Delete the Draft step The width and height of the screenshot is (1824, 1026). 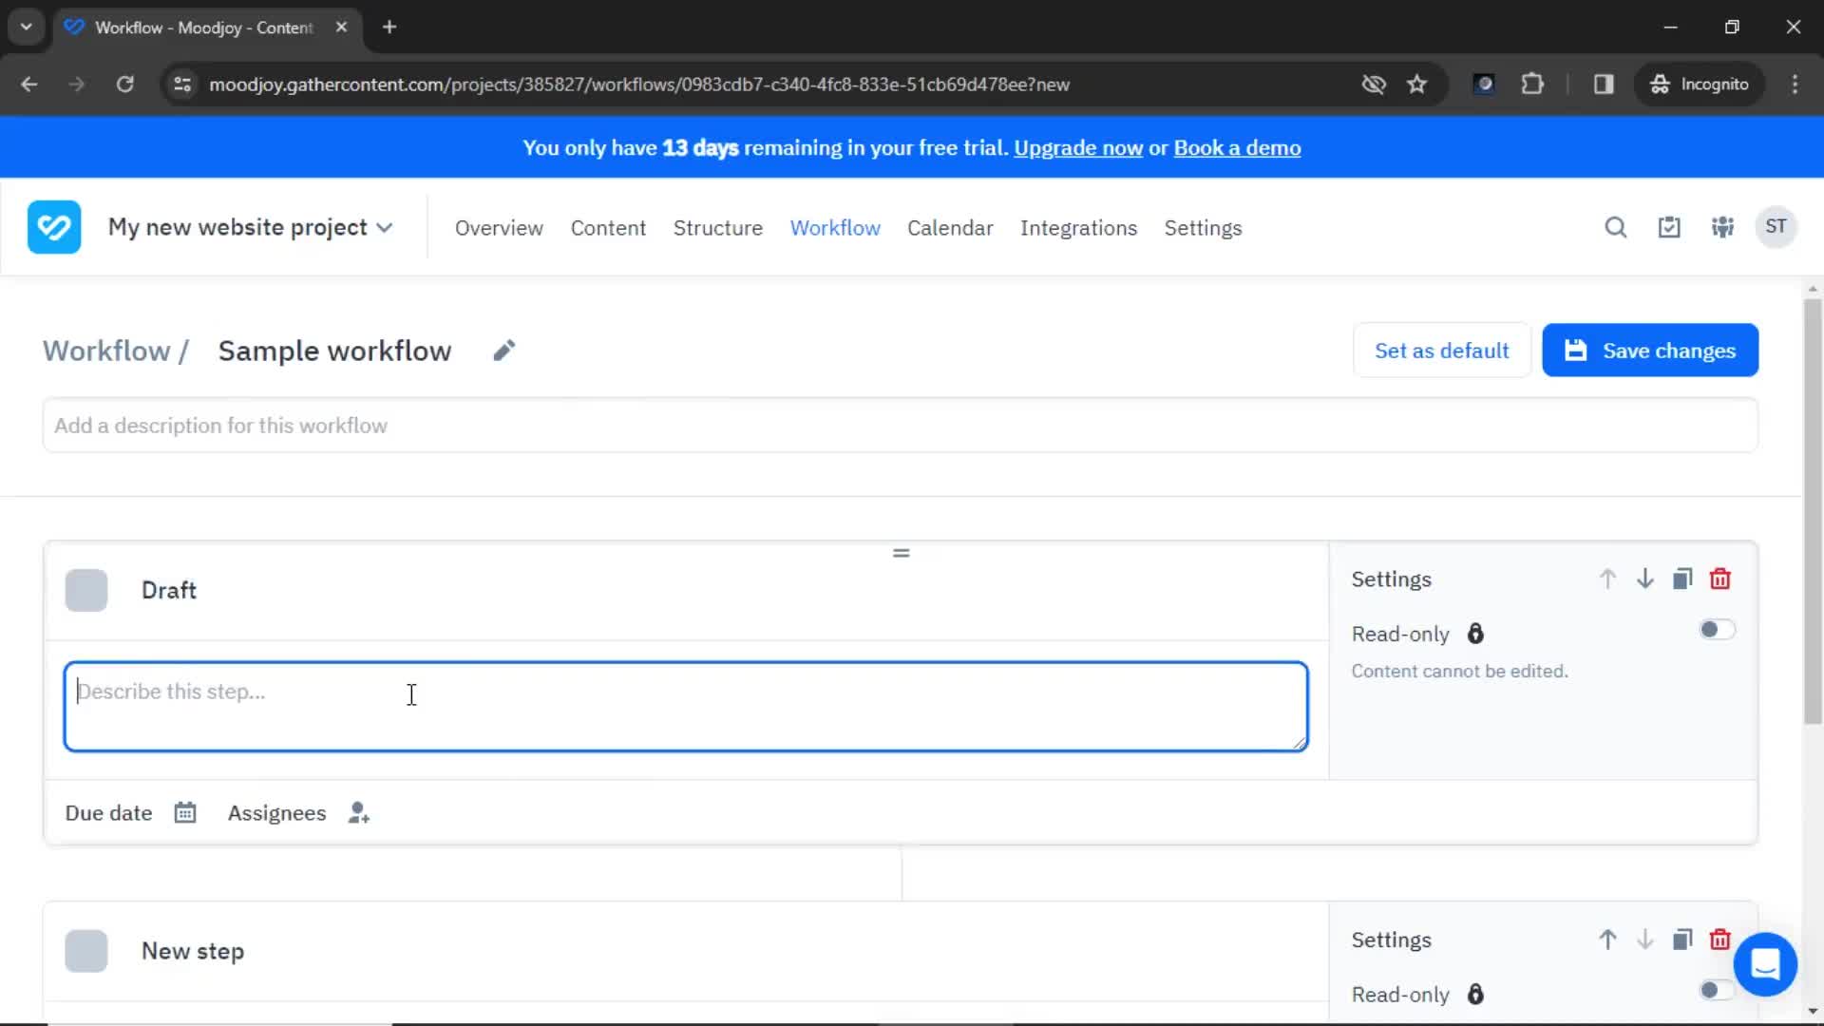[x=1720, y=579]
